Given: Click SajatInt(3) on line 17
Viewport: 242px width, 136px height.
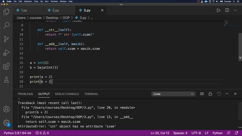Looking at the screenshot, I should [x=48, y=68].
